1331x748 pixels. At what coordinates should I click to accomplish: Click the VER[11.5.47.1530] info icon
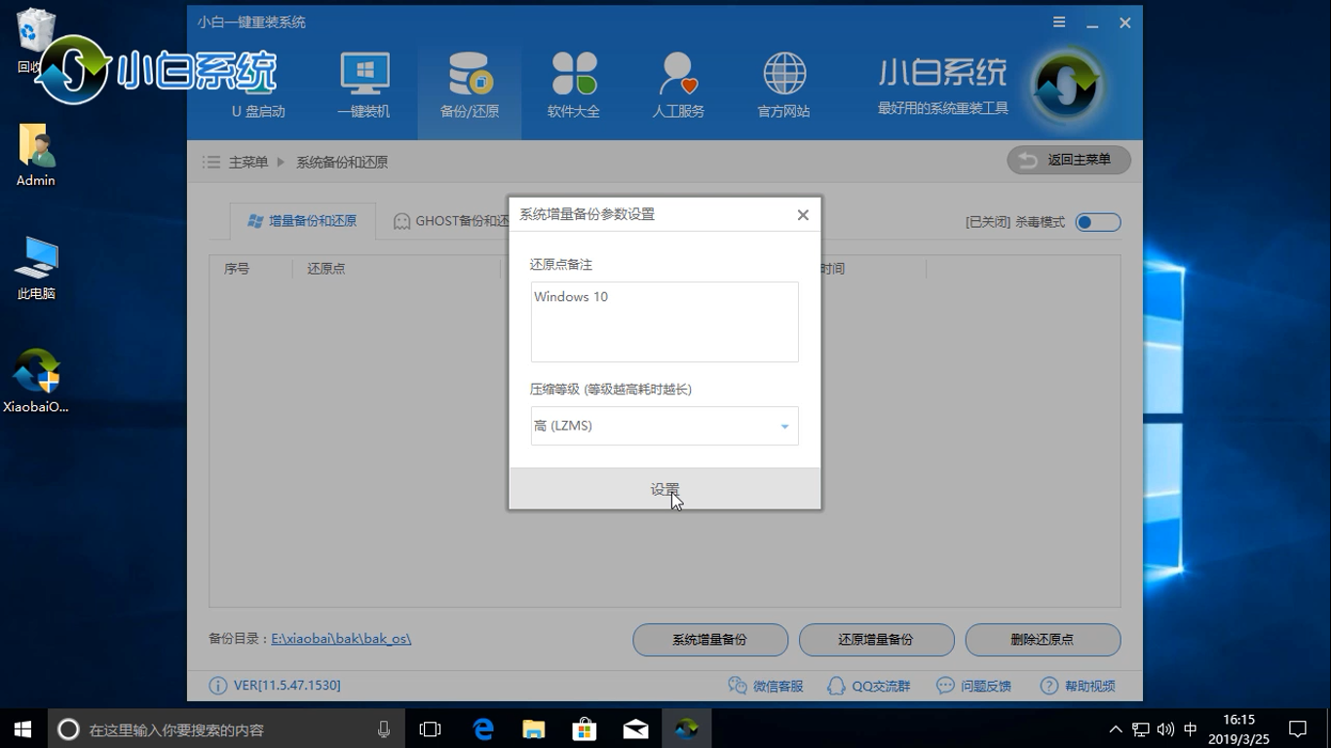click(x=216, y=686)
